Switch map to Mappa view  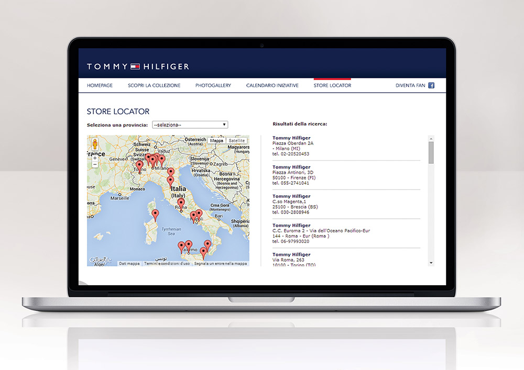coord(216,141)
